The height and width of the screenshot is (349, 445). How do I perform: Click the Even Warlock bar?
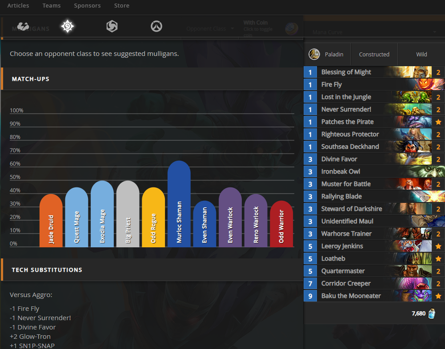(x=230, y=217)
